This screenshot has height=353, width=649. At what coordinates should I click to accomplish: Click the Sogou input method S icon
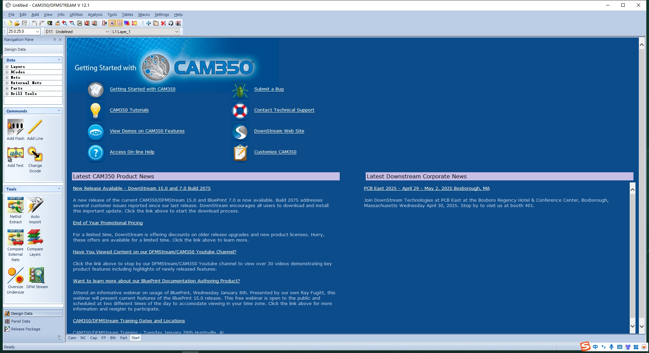585,347
